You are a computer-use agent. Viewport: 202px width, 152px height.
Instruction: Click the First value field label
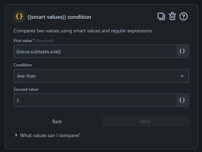point(23,41)
